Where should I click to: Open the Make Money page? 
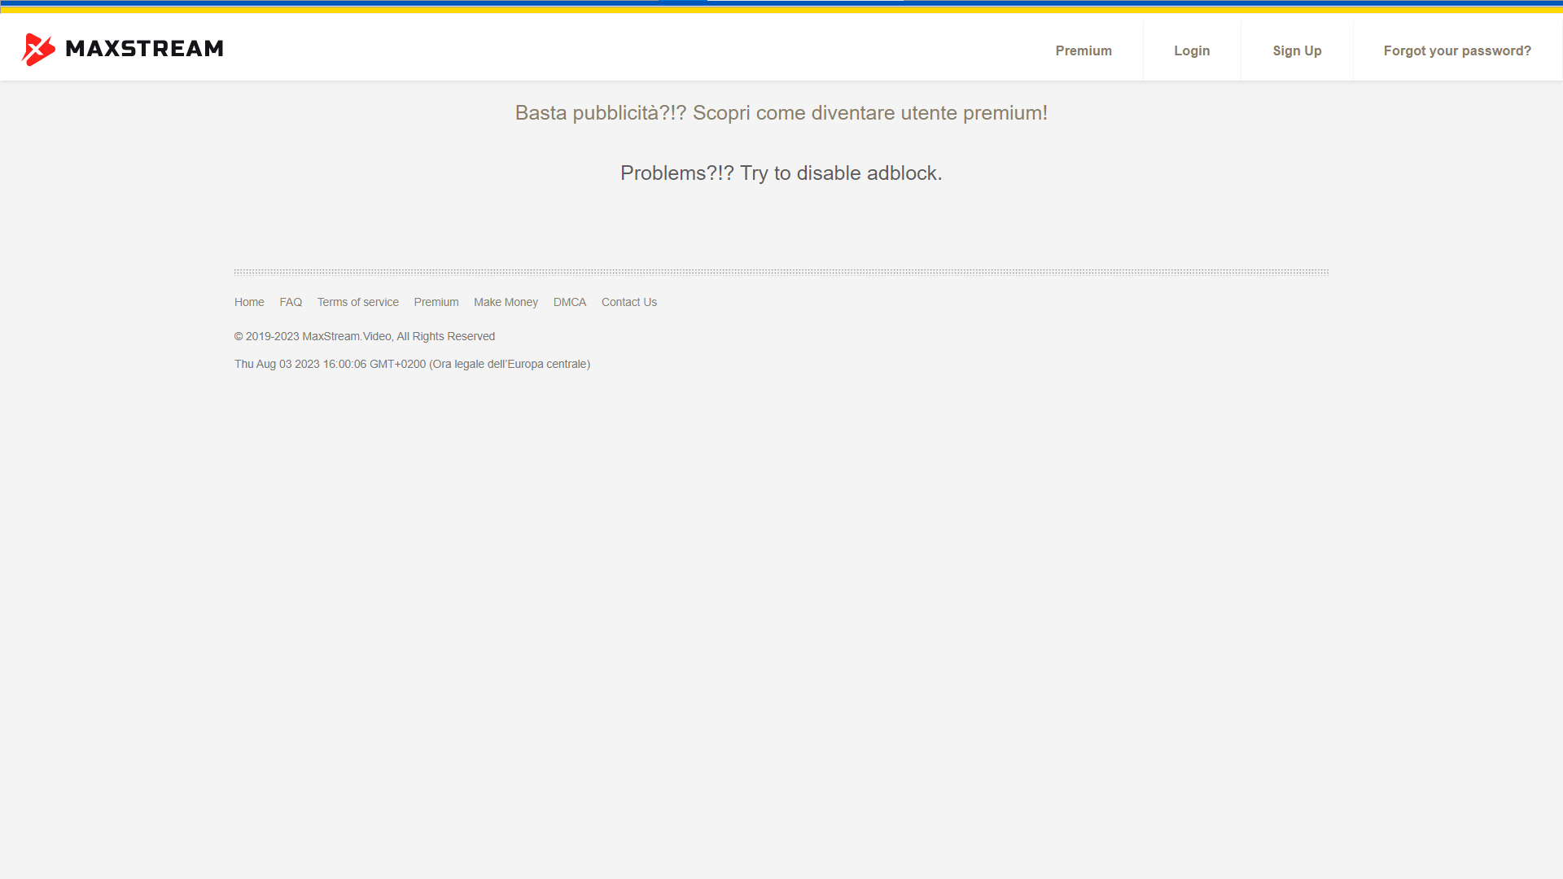pyautogui.click(x=506, y=302)
